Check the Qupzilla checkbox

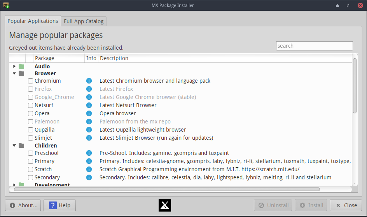[x=30, y=130]
